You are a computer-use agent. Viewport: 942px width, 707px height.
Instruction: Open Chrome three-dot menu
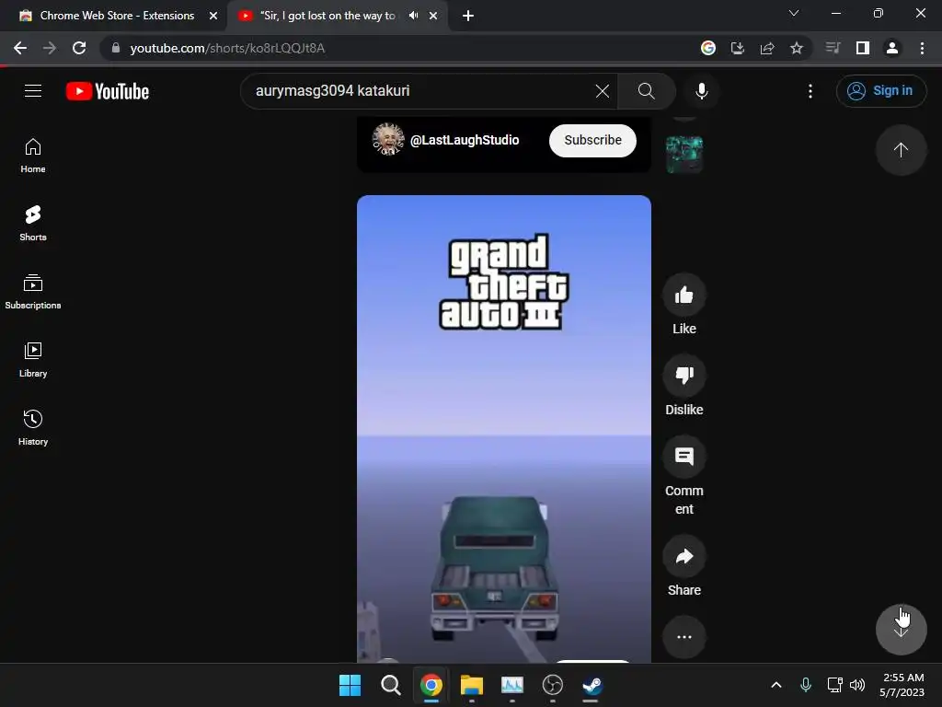(x=922, y=48)
